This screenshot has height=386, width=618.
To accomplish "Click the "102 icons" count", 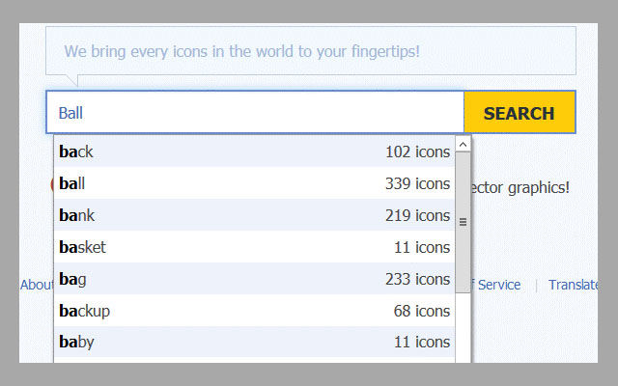I will coord(417,152).
